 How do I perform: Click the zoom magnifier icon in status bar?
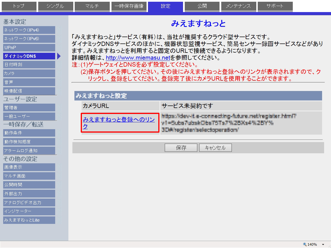pyautogui.click(x=305, y=245)
